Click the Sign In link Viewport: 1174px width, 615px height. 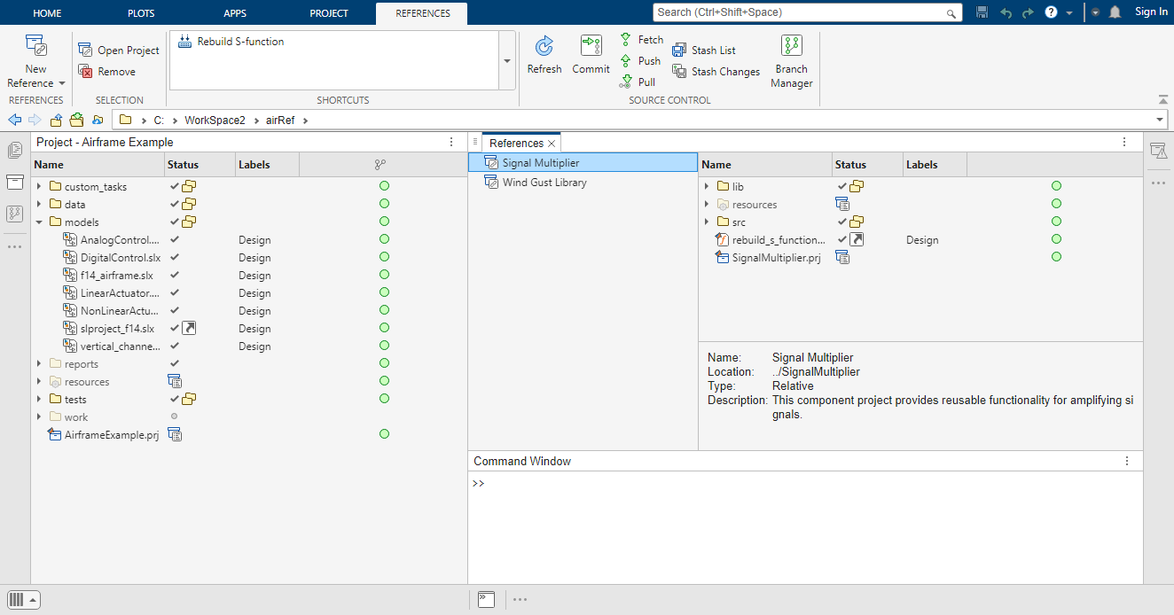(1150, 12)
